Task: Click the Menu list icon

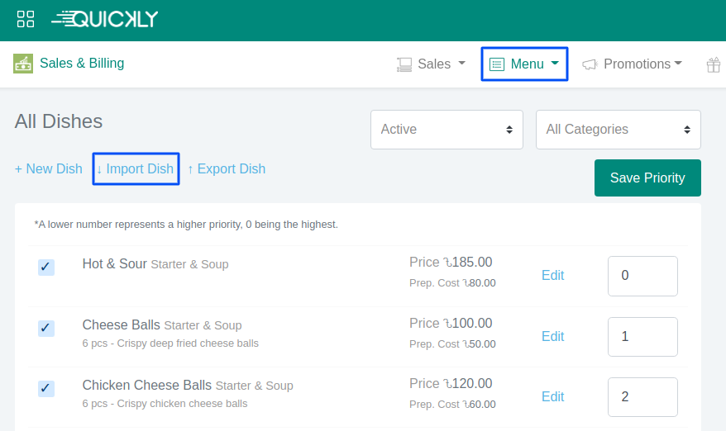Action: [497, 64]
